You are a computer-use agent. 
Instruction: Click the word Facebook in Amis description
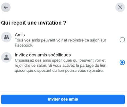point(24,45)
